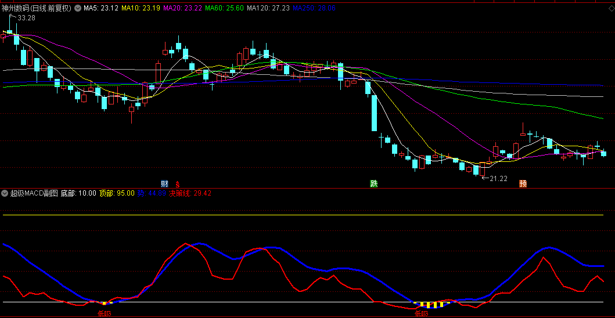This screenshot has height=318, width=615.
Task: Select the MA5: 23.12 label
Action: click(101, 8)
